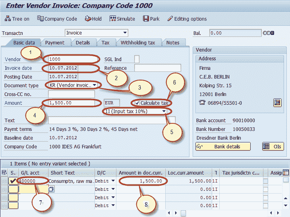The height and width of the screenshot is (217, 290).
Task: Click the Invoice date field
Action: pyautogui.click(x=63, y=68)
